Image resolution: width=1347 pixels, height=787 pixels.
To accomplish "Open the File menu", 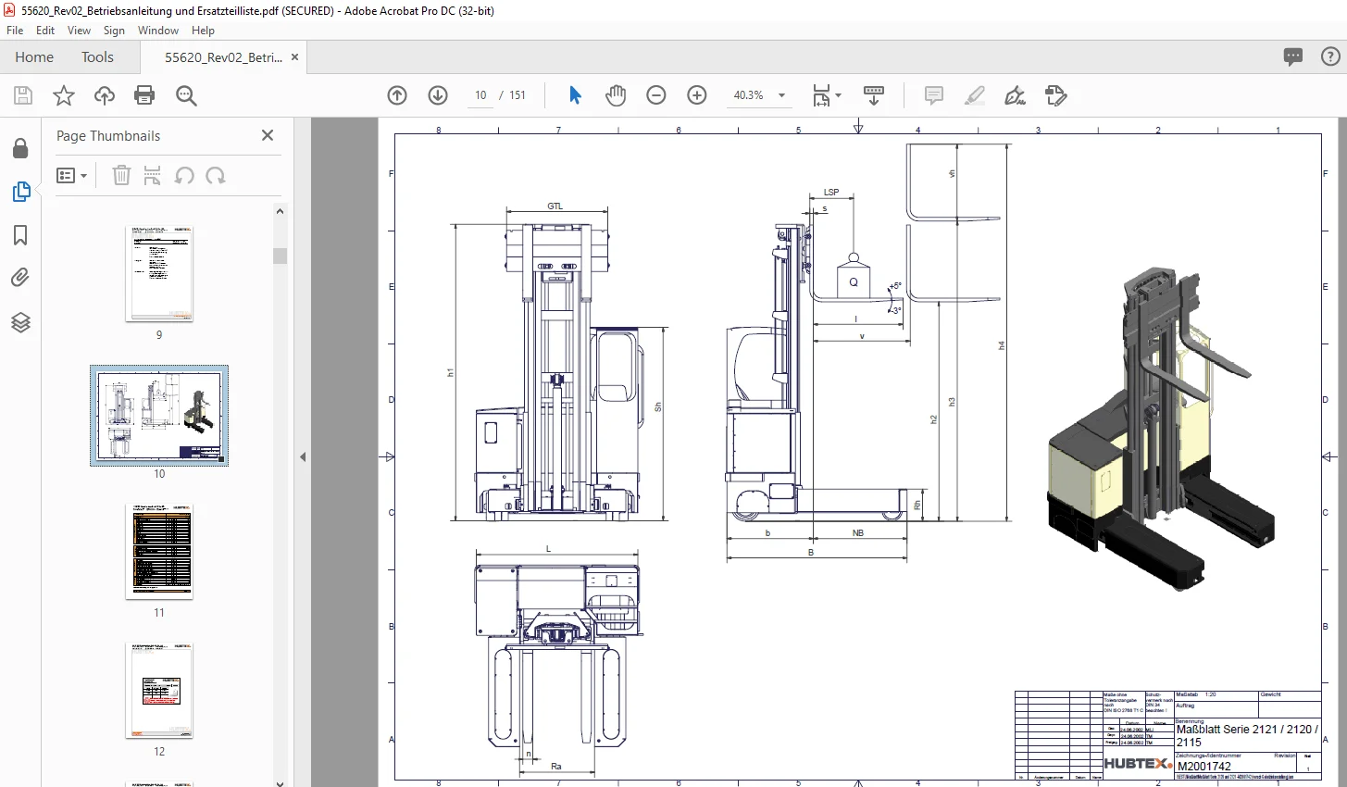I will coord(15,31).
